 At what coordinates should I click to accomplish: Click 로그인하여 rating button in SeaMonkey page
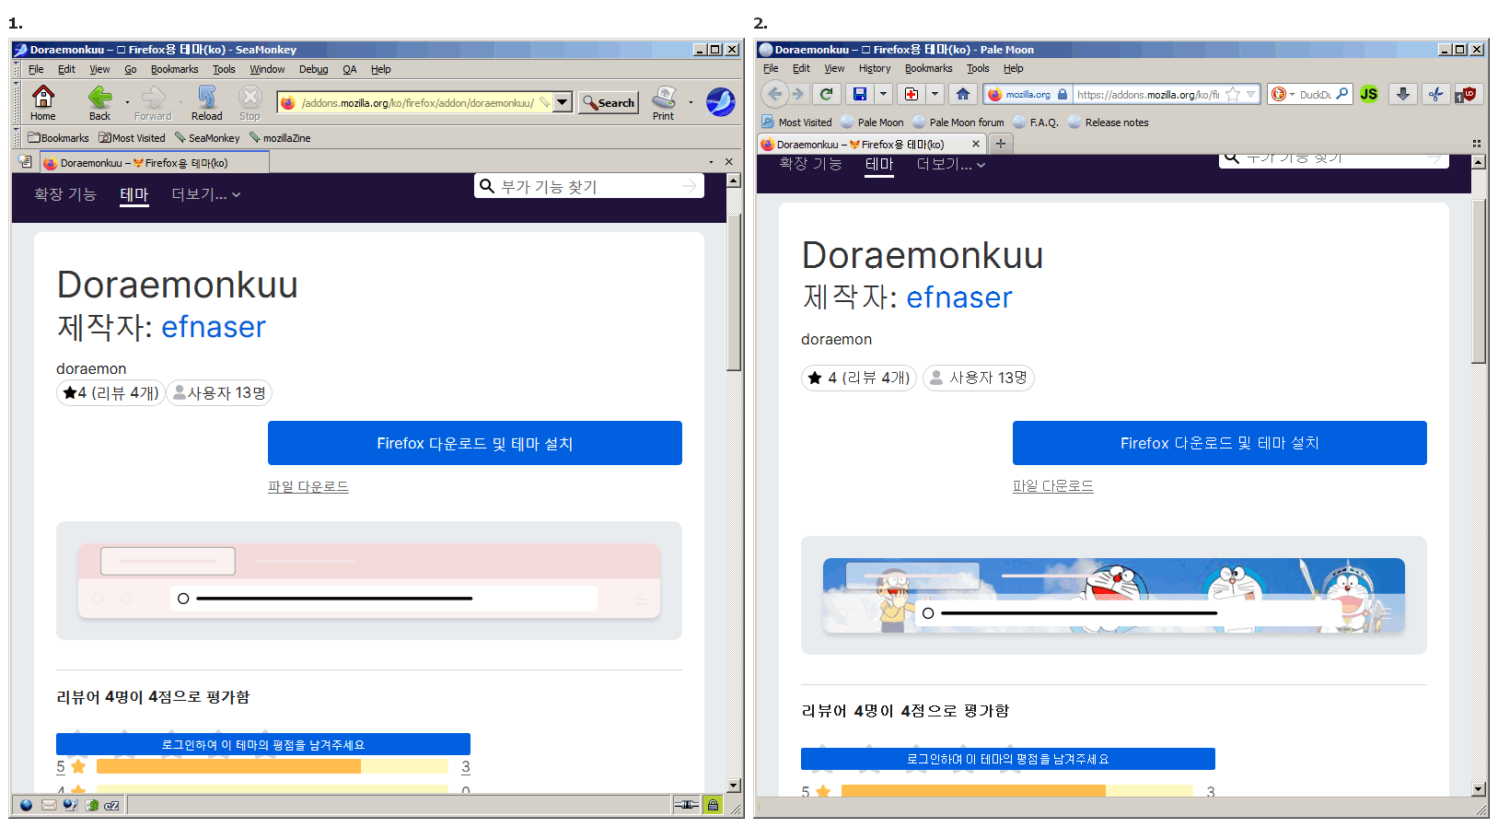click(x=263, y=744)
